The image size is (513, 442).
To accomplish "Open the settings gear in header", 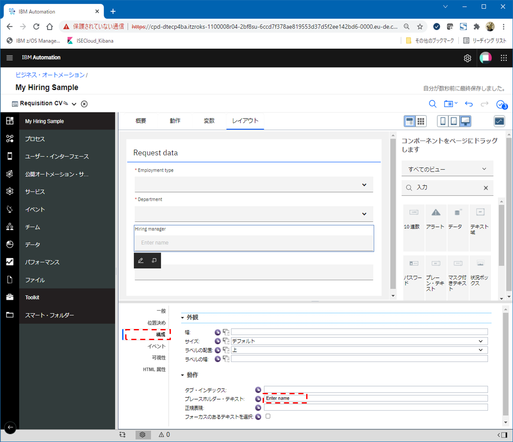I will (x=467, y=58).
